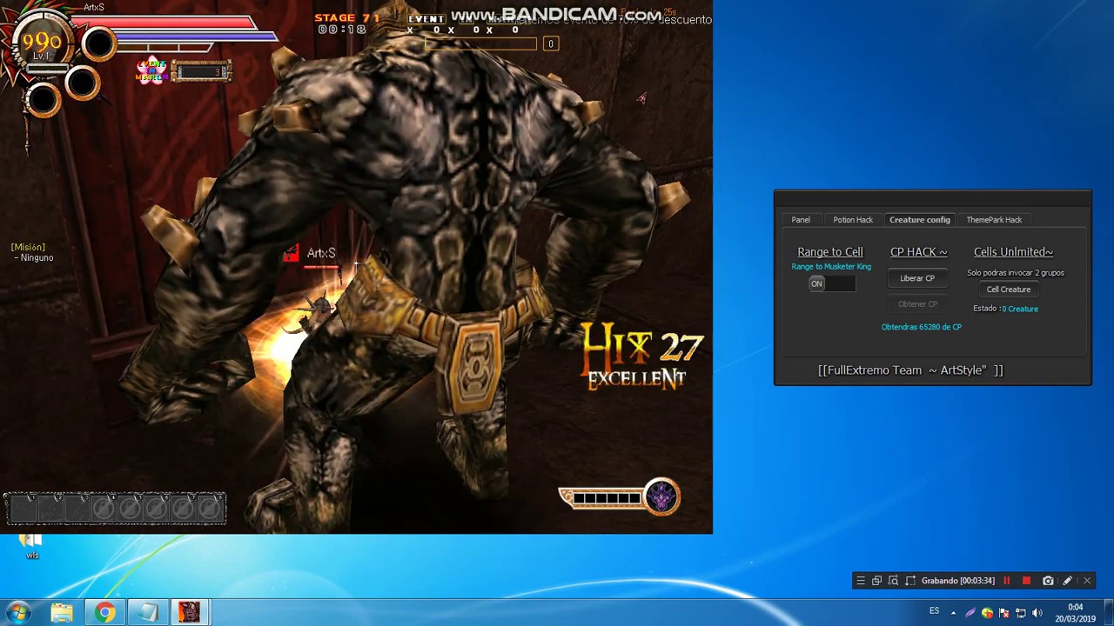Click the Range to Cell heading

tap(830, 252)
